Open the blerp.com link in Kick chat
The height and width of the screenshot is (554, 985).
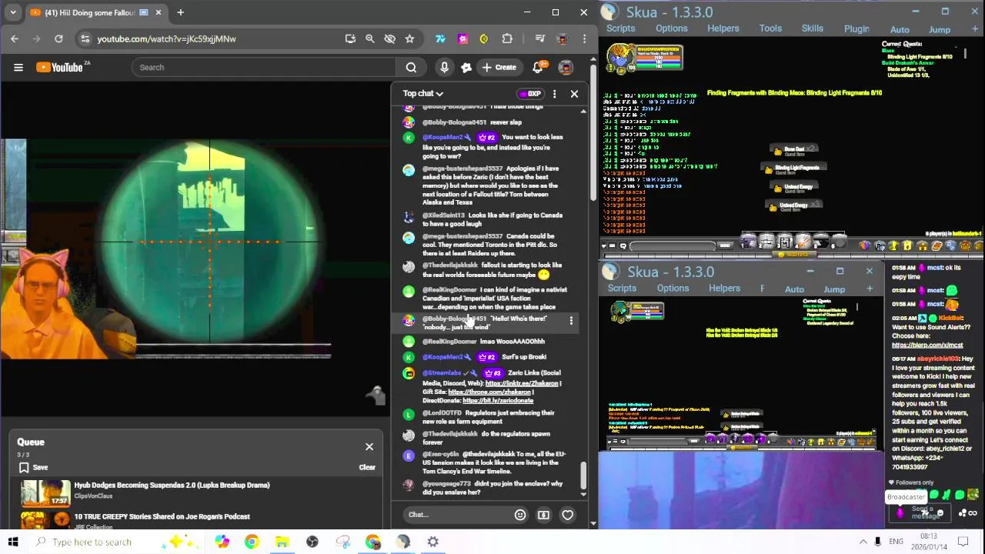click(927, 345)
